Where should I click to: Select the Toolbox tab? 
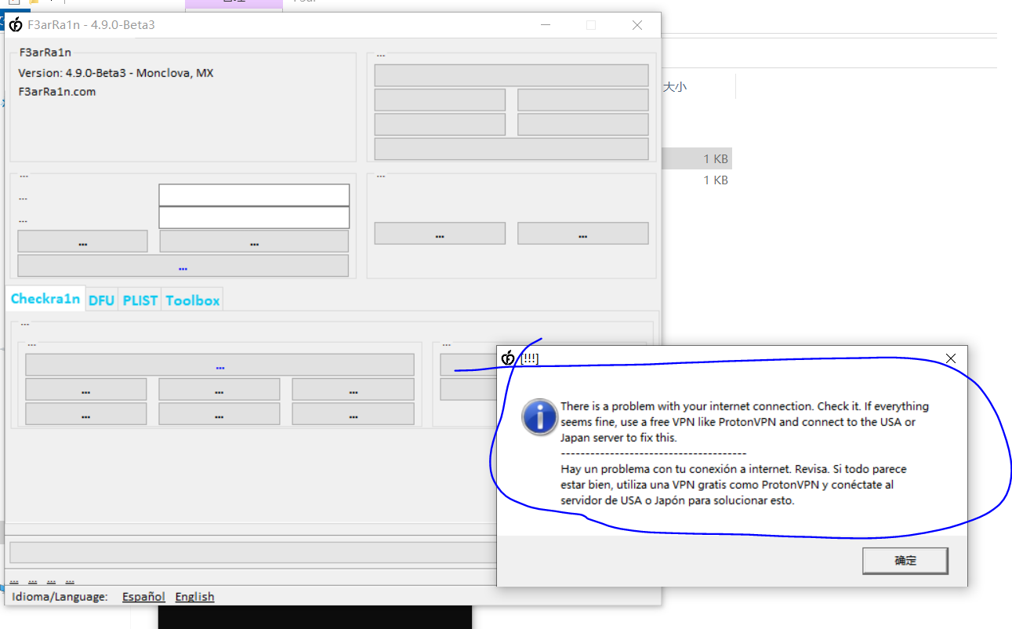192,300
